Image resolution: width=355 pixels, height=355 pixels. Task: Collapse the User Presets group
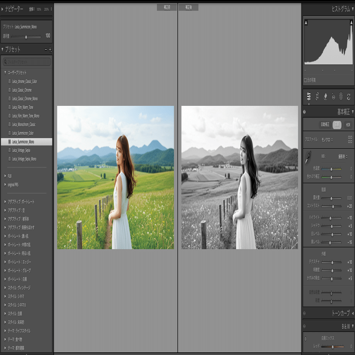pyautogui.click(x=5, y=72)
